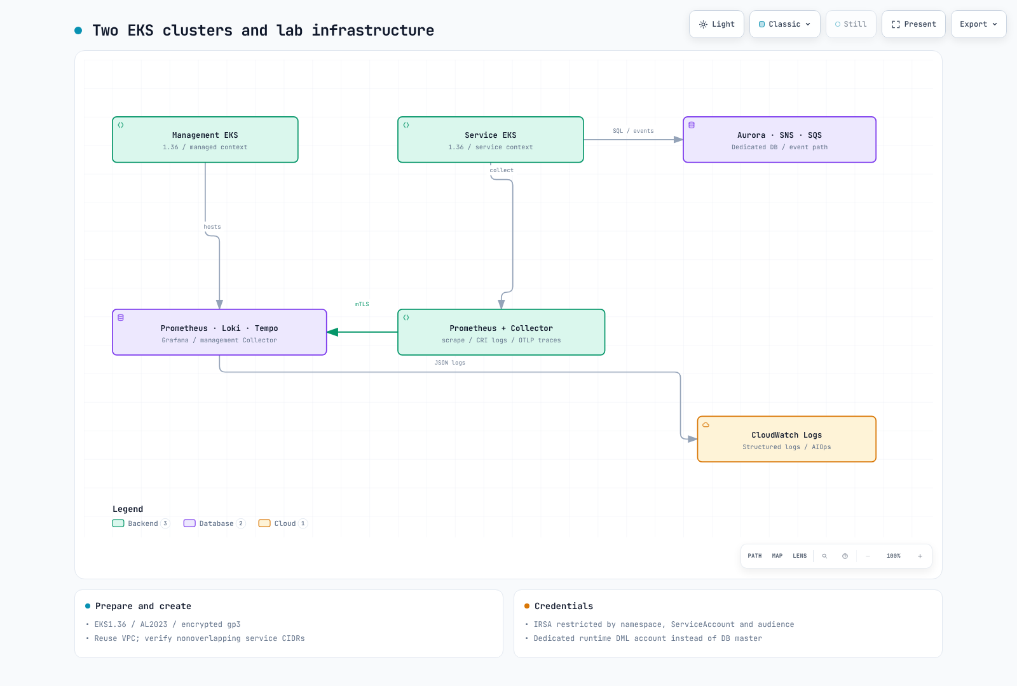The width and height of the screenshot is (1017, 686).
Task: Click the IRSA restricted by namespace bullet
Action: 664,624
